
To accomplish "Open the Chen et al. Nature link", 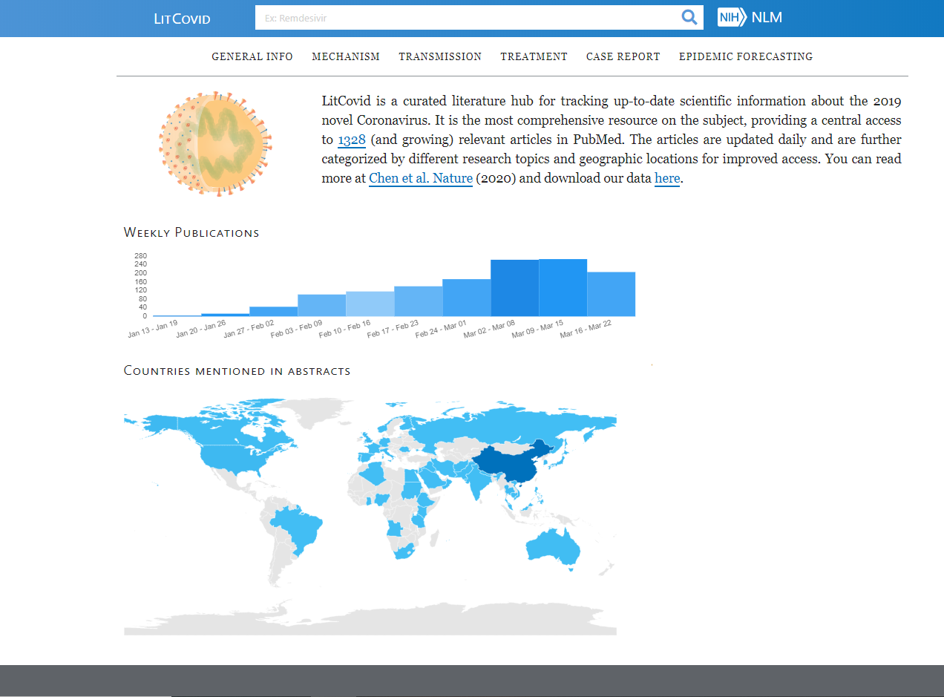I will coord(421,178).
